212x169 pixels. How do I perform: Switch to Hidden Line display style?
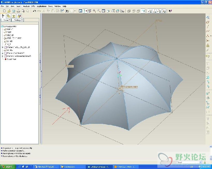click(134, 11)
